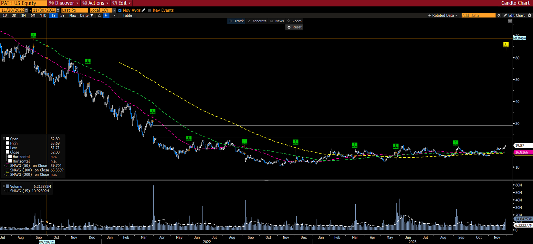
Task: Collapse the price legend tree
Action: click(x=4, y=139)
